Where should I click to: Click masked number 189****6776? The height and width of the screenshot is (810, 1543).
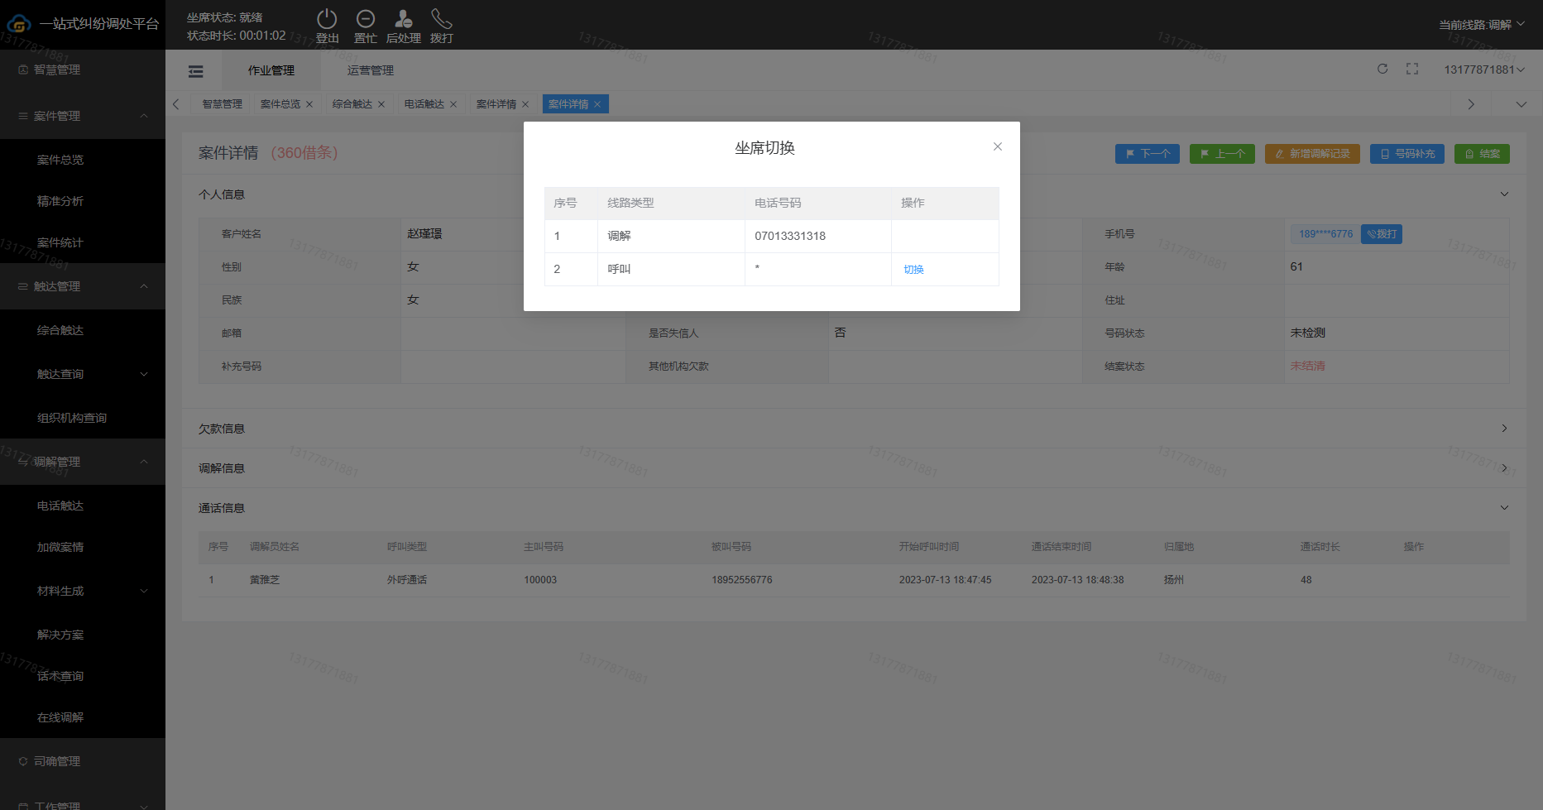point(1325,234)
